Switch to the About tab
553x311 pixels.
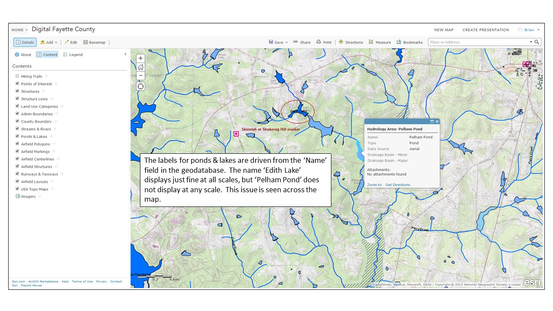tap(23, 55)
